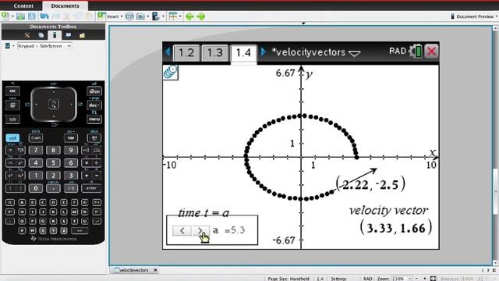Open Settings in the status bar
The image size is (499, 281).
point(338,279)
